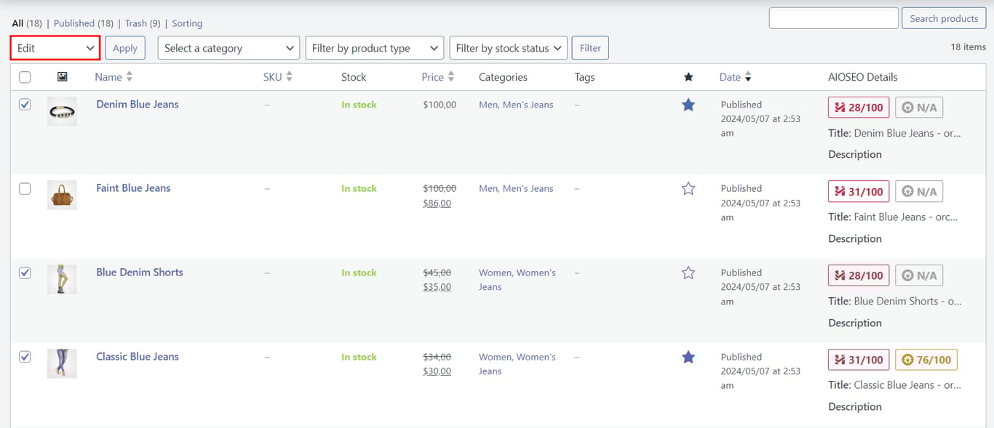994x428 pixels.
Task: Open the Select a category dropdown
Action: tap(228, 48)
